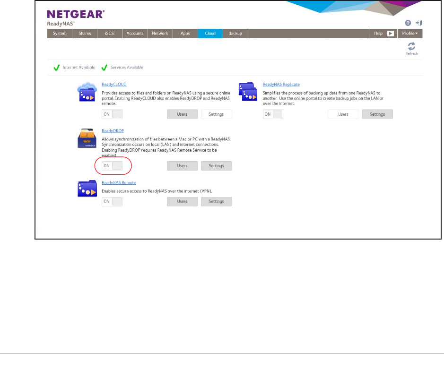Switch to the iSCSI tab

click(110, 34)
